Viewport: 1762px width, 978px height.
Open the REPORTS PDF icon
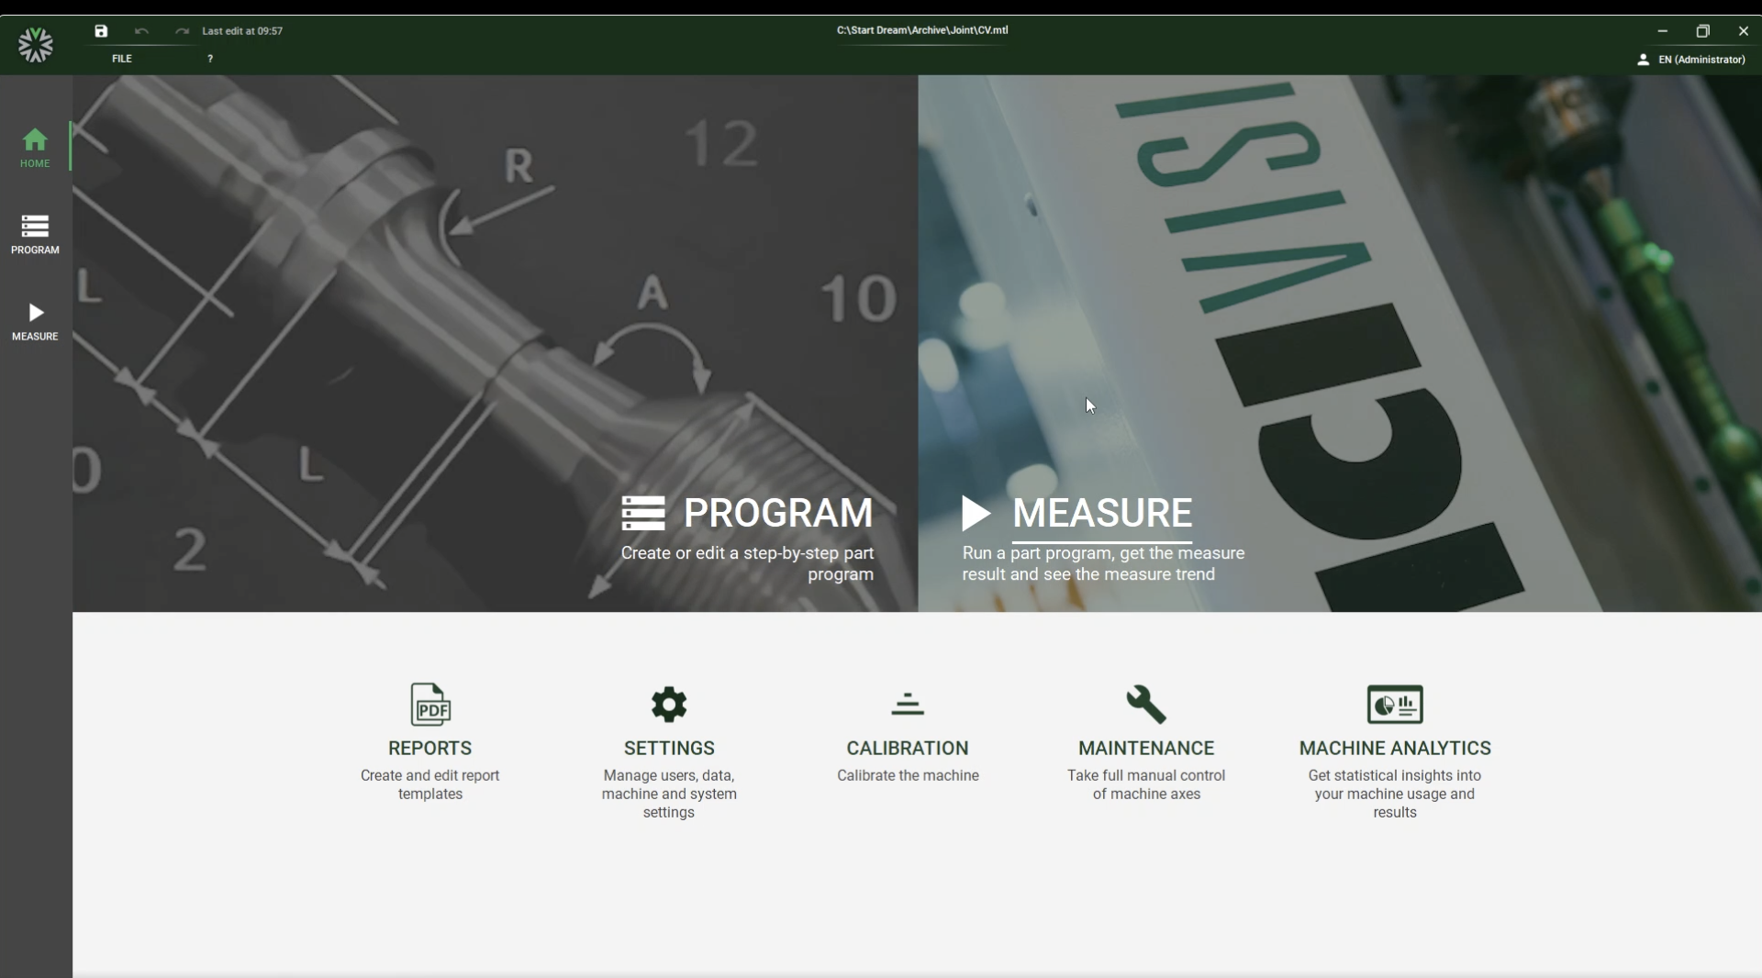[430, 705]
